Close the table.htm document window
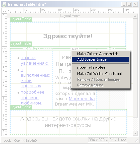 pos(135,4)
